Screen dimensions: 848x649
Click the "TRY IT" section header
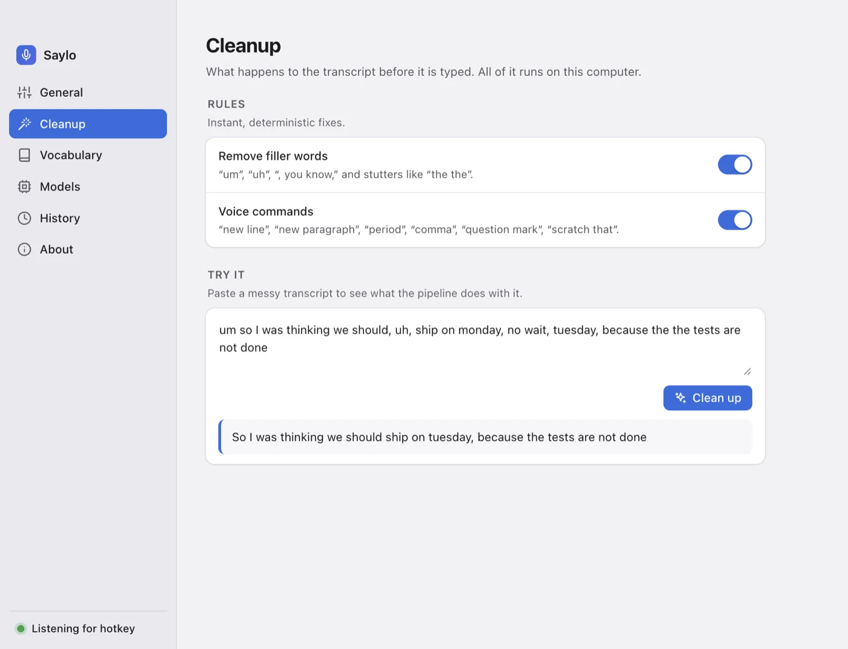227,275
